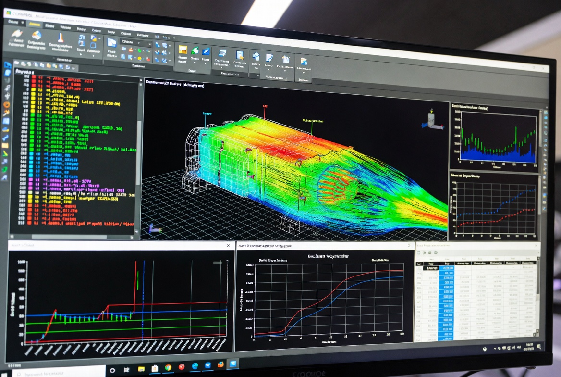561x377 pixels.
Task: Click the blue 3D cube ribbon icon
Action: coord(256,56)
